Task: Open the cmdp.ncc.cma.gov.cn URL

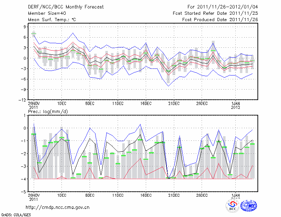Action: (58, 208)
